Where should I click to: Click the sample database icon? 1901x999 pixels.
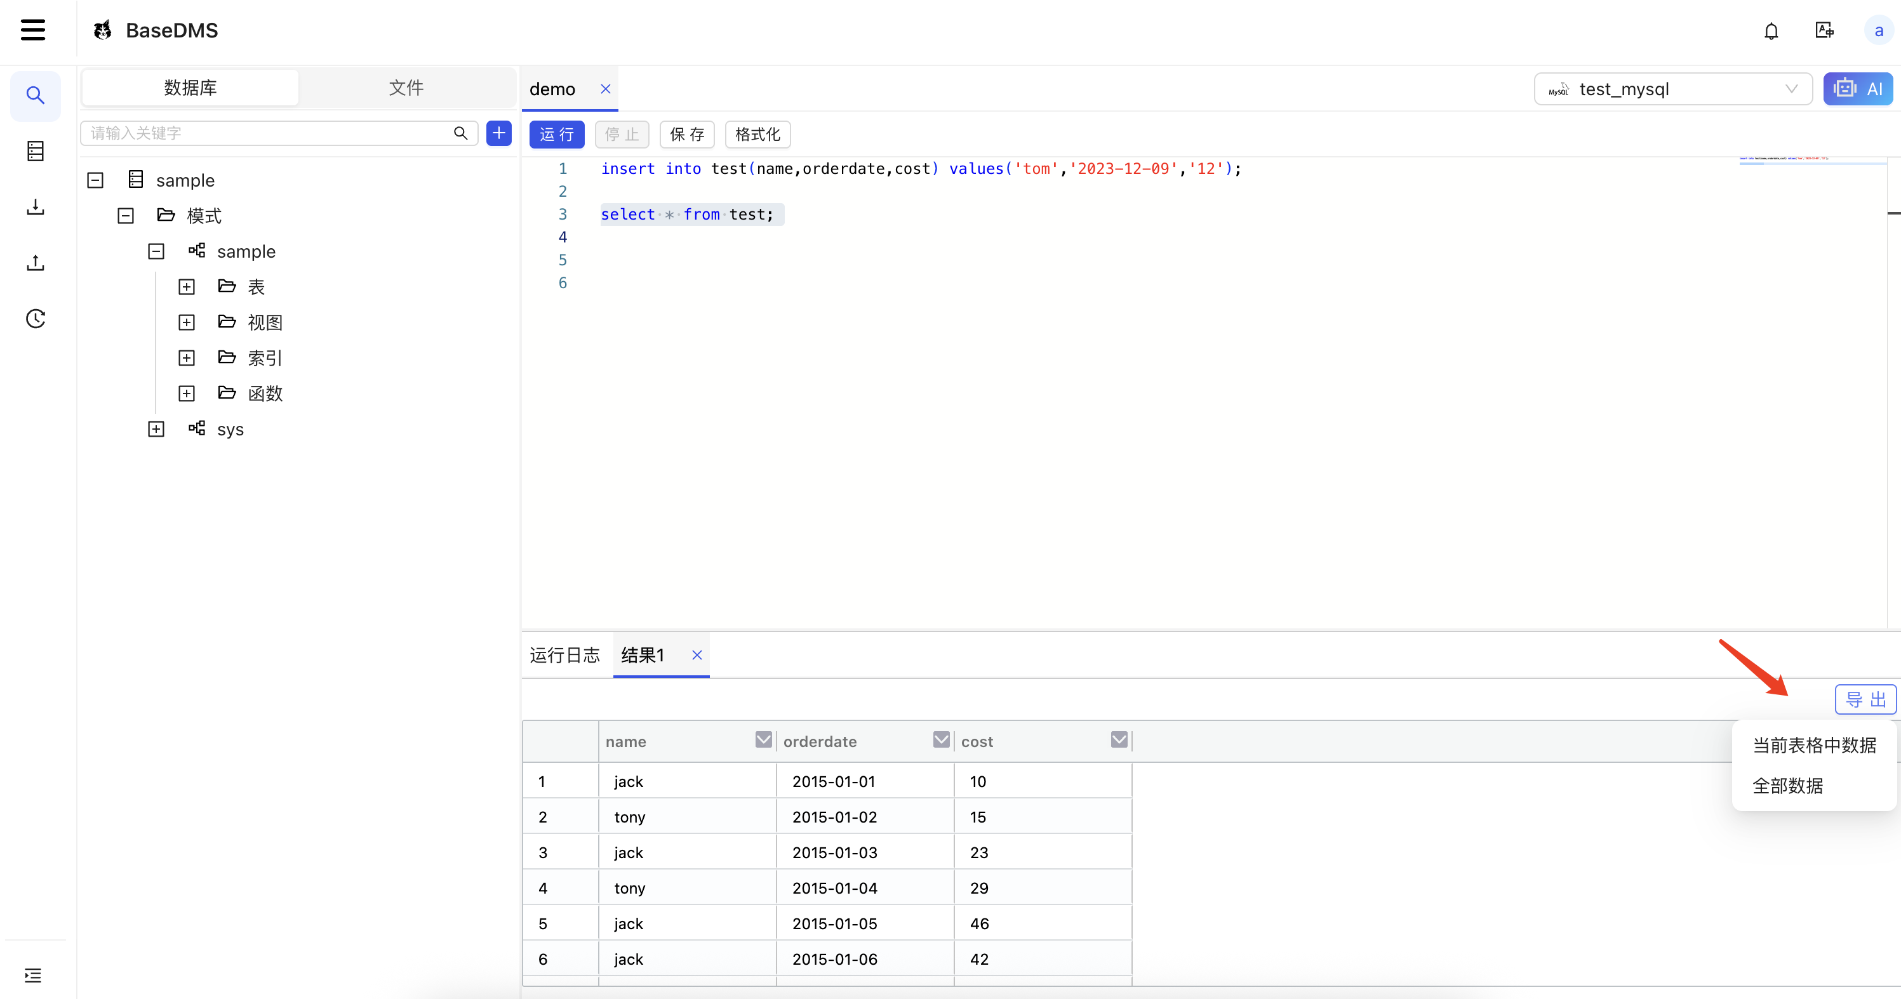click(x=136, y=179)
